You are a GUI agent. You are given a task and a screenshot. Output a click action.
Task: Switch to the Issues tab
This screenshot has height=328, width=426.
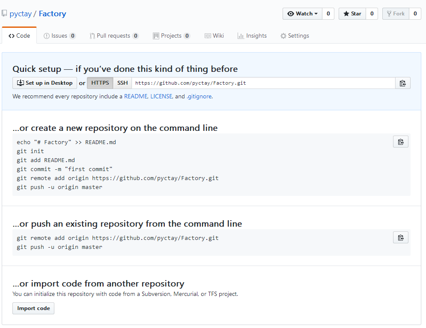[x=60, y=36]
